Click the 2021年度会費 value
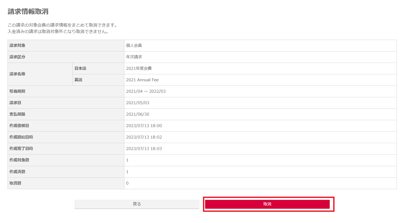The height and width of the screenshot is (223, 407). 139,68
